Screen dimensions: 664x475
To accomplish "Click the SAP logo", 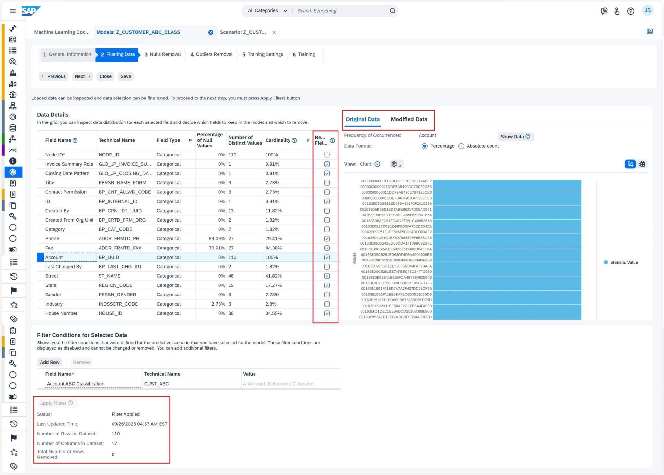I will click(x=31, y=10).
